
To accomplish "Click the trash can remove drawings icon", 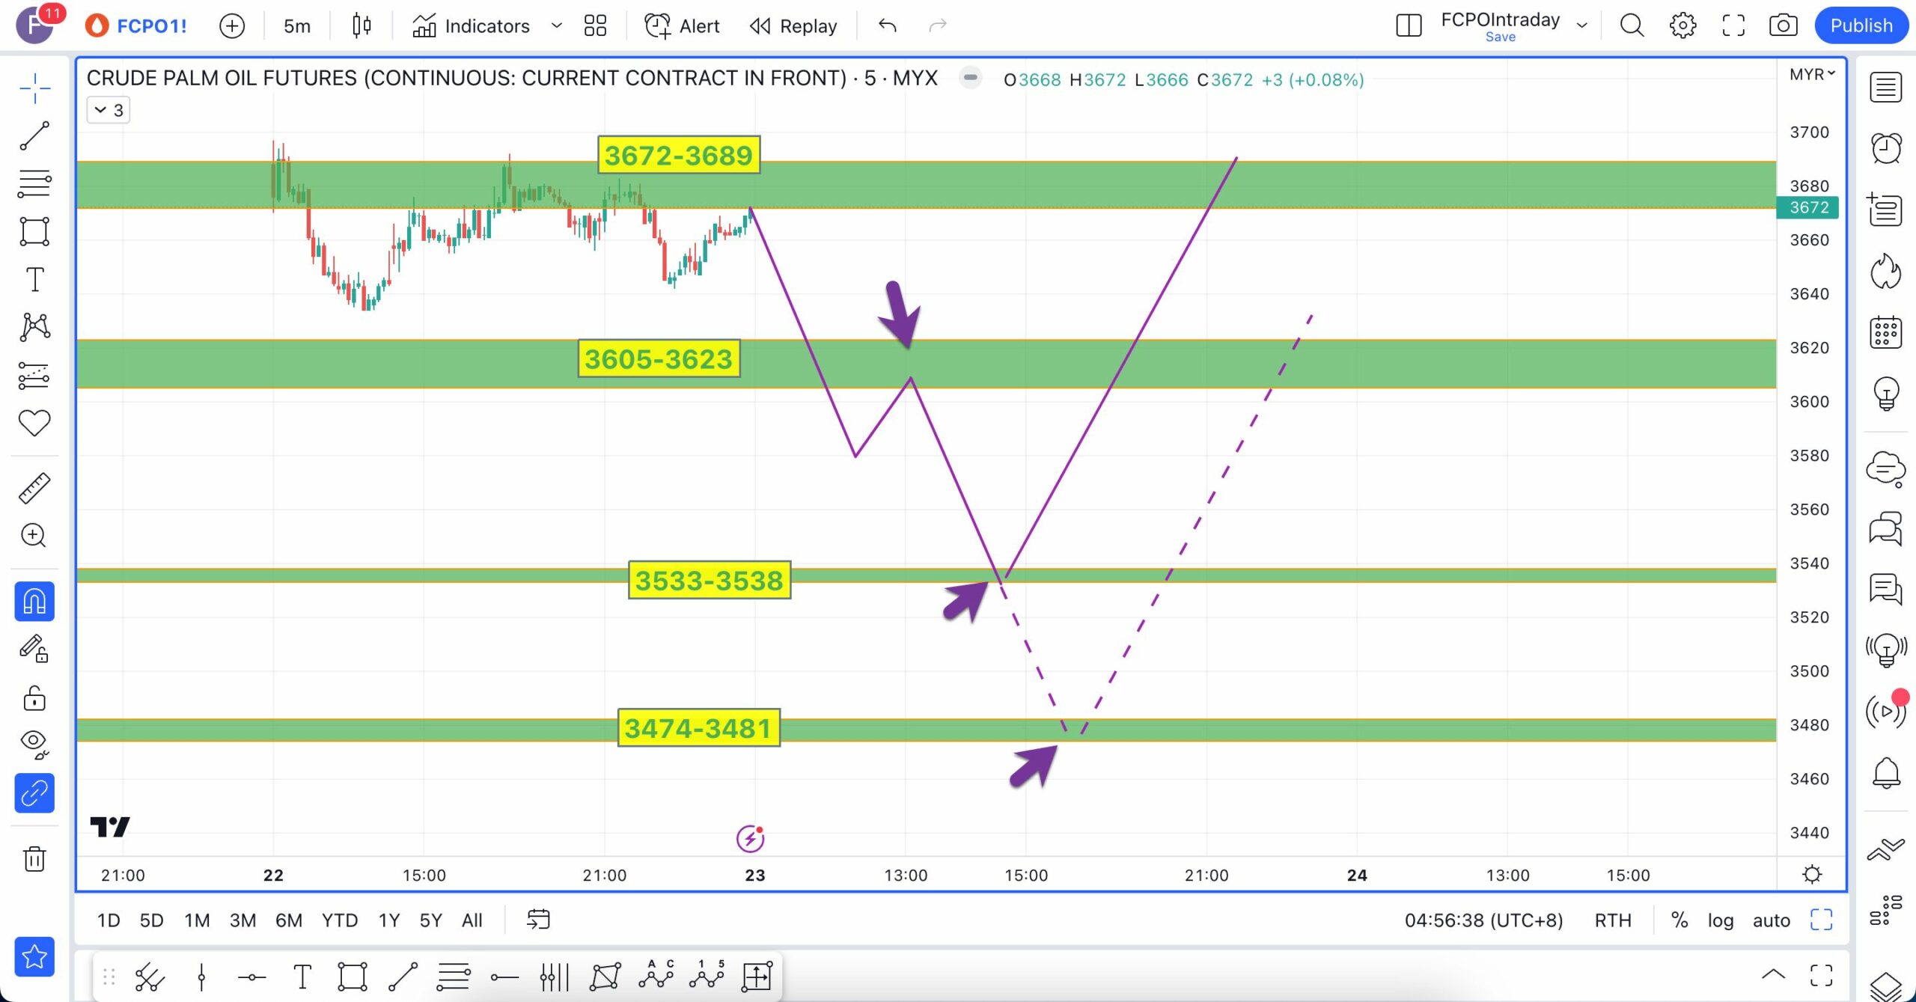I will pos(34,858).
